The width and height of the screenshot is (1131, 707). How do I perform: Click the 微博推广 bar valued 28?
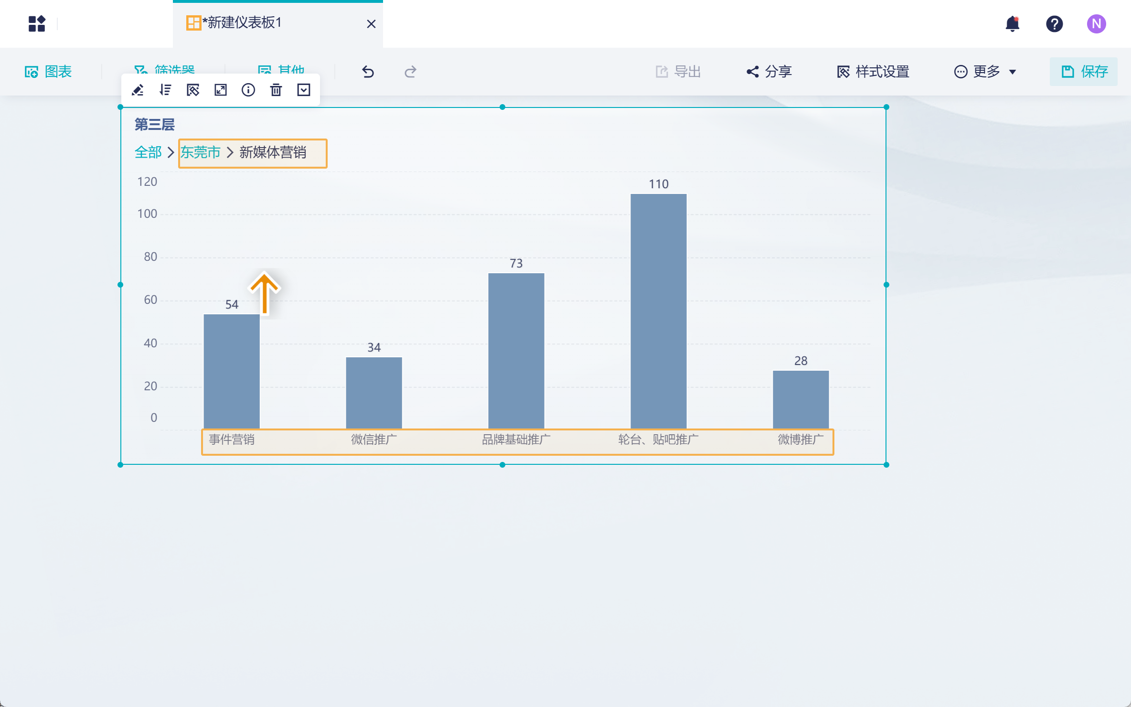(x=801, y=400)
